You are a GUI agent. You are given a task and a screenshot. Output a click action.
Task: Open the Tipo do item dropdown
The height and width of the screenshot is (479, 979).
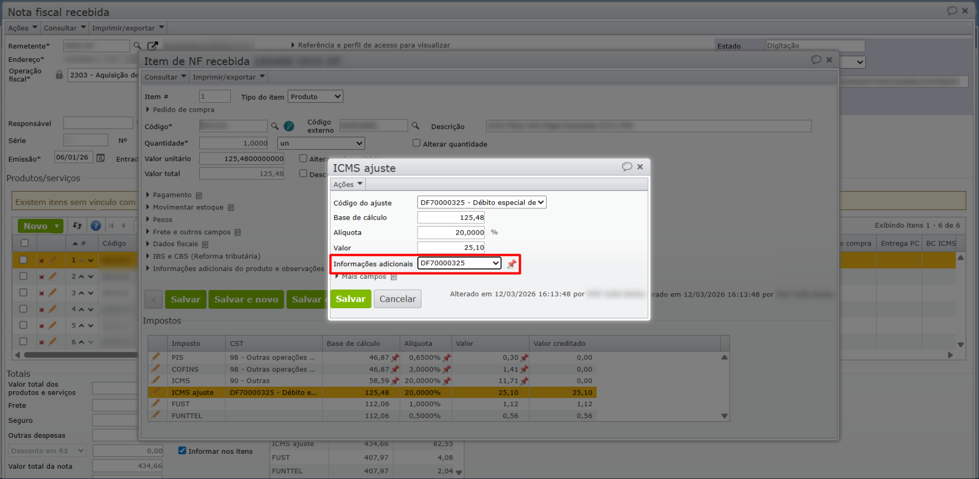point(316,96)
